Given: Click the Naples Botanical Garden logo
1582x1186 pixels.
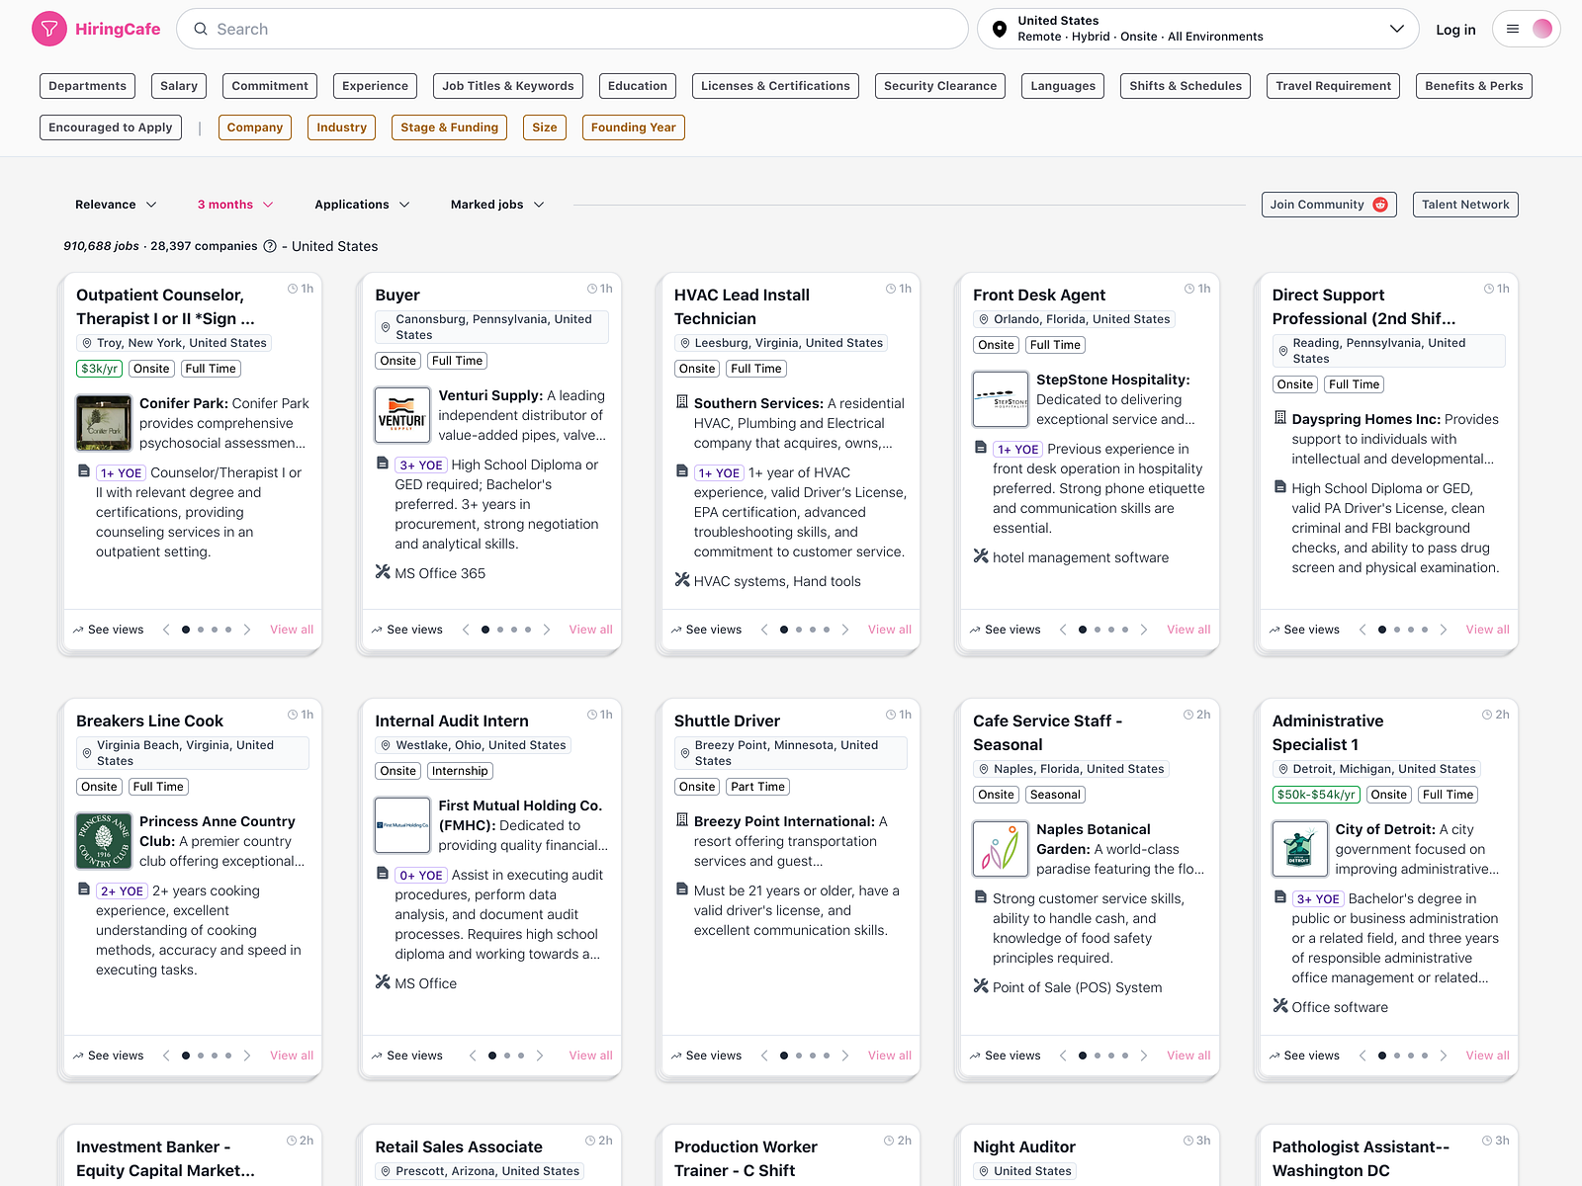Looking at the screenshot, I should coord(1000,849).
